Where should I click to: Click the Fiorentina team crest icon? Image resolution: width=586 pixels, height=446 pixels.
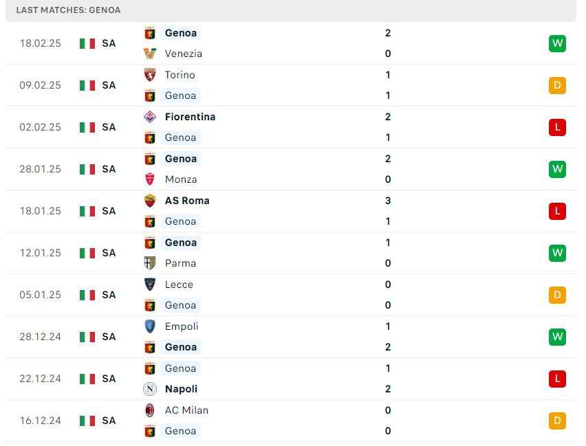[x=150, y=117]
